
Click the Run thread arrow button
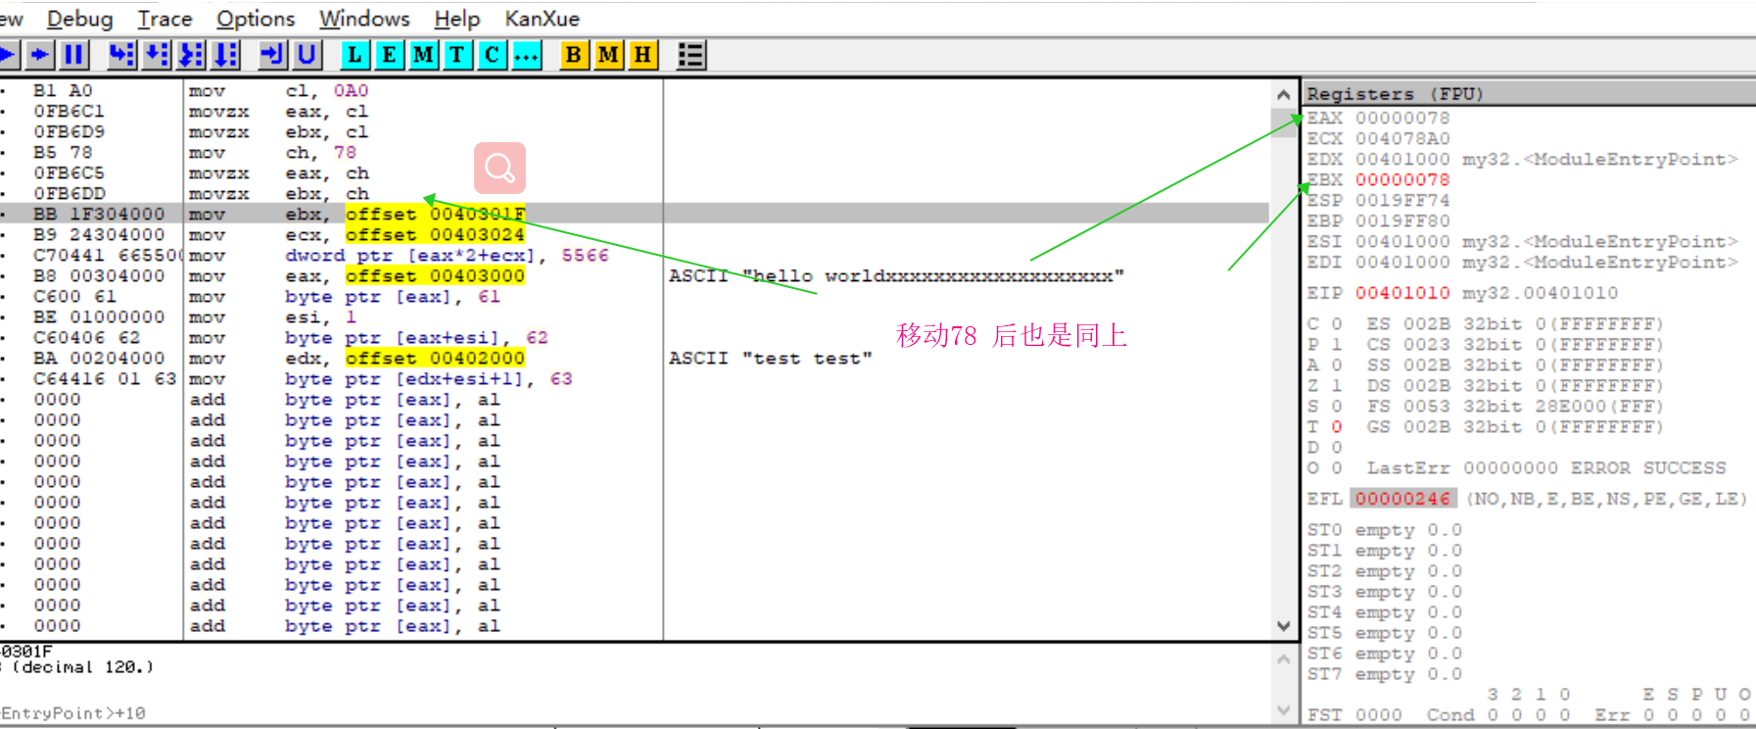click(x=40, y=55)
